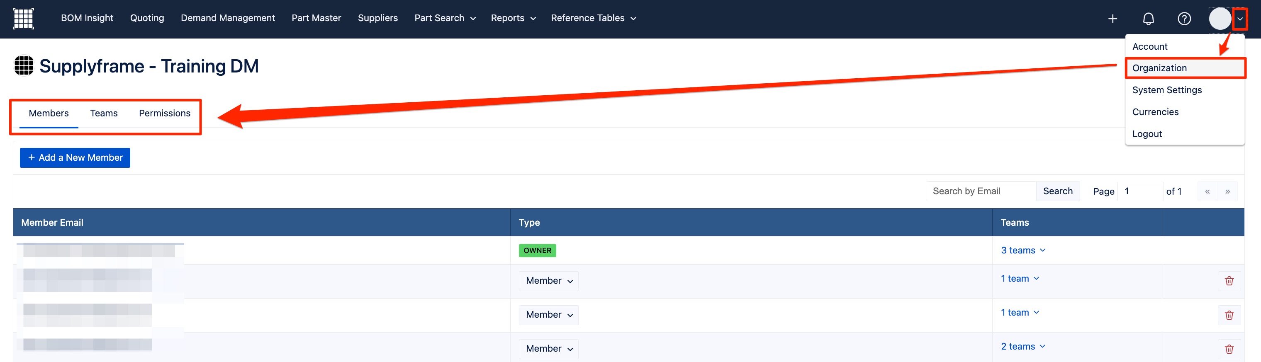Select Account from user menu

click(1149, 46)
